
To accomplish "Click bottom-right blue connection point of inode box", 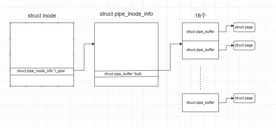I will pos(74,86).
